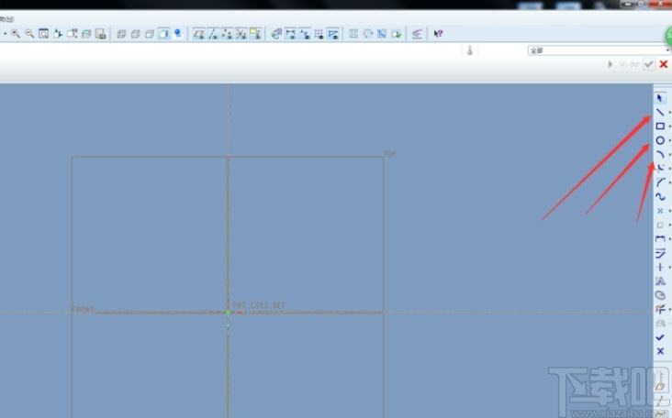This screenshot has height=418, width=672.
Task: Expand the Constraints tool flyout arrow
Action: [669, 268]
